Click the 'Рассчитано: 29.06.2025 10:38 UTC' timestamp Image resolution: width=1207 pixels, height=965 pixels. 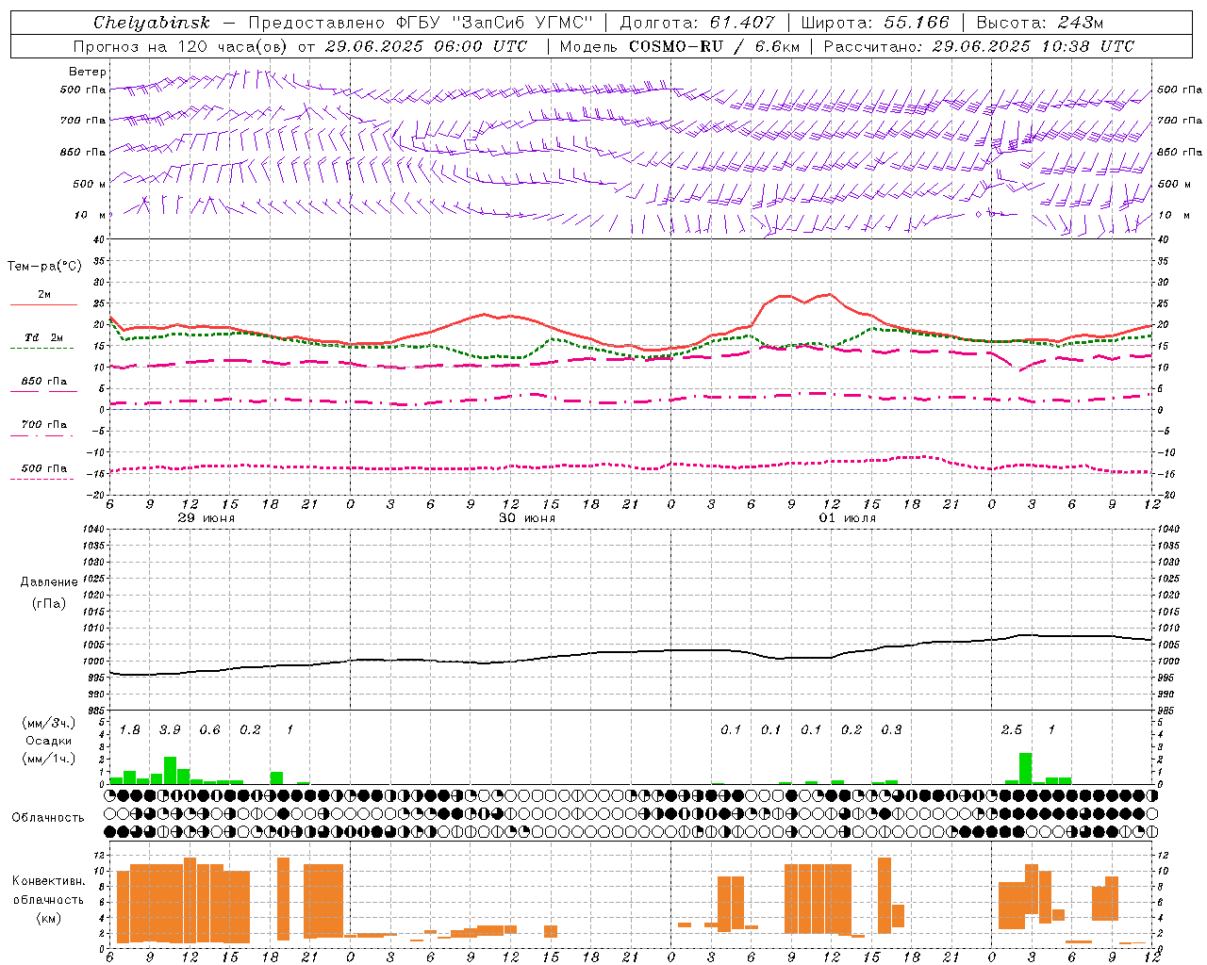point(979,46)
